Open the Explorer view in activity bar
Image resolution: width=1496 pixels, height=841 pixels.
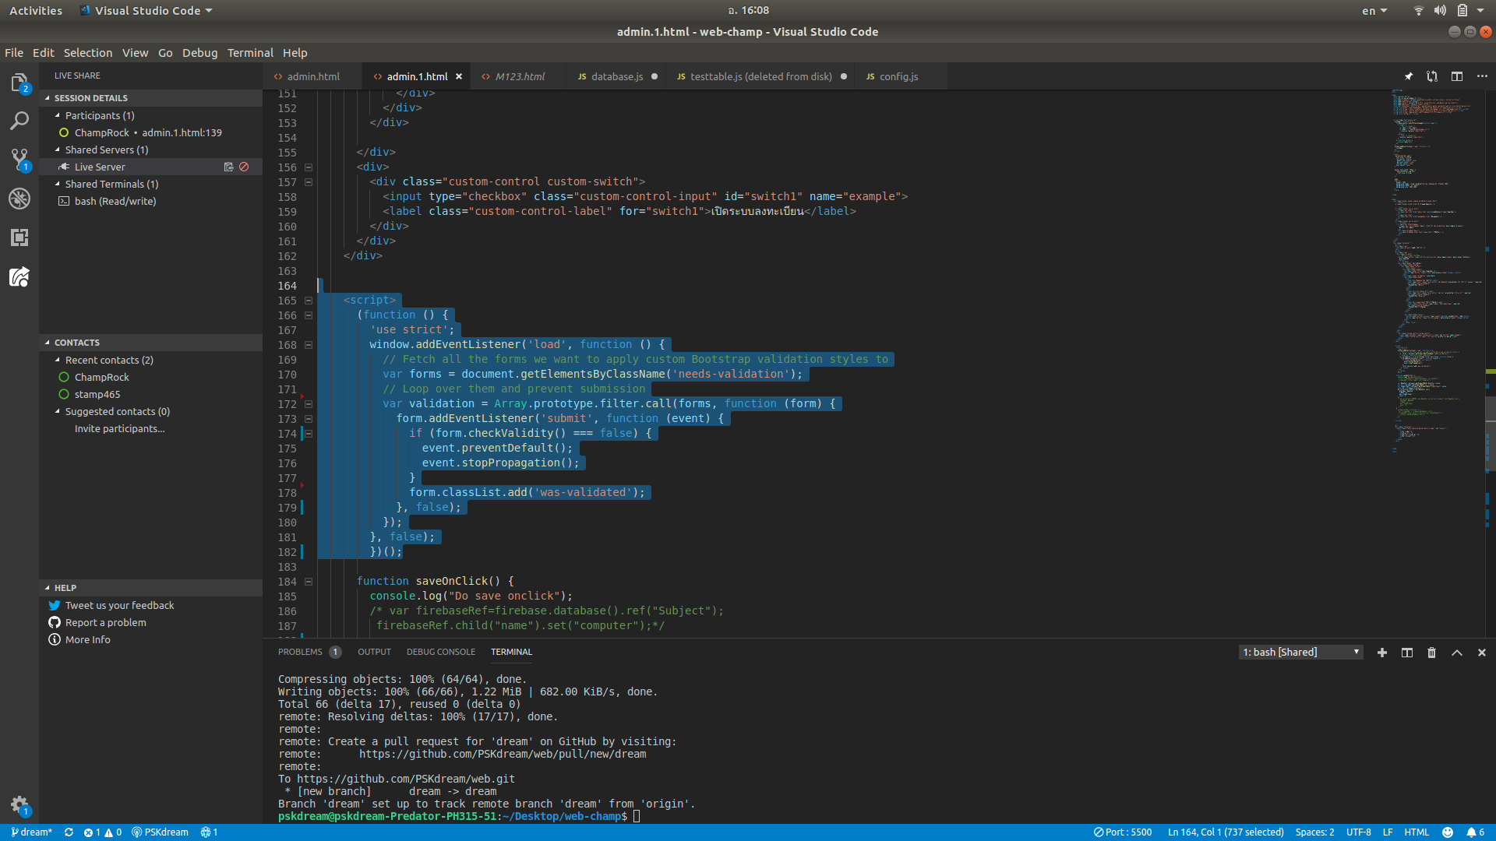(x=19, y=83)
